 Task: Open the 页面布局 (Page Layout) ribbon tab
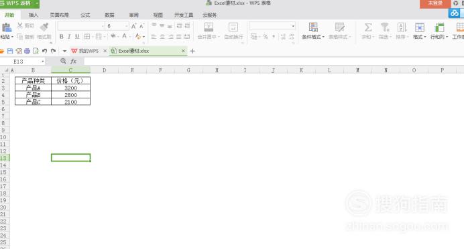[x=59, y=15]
